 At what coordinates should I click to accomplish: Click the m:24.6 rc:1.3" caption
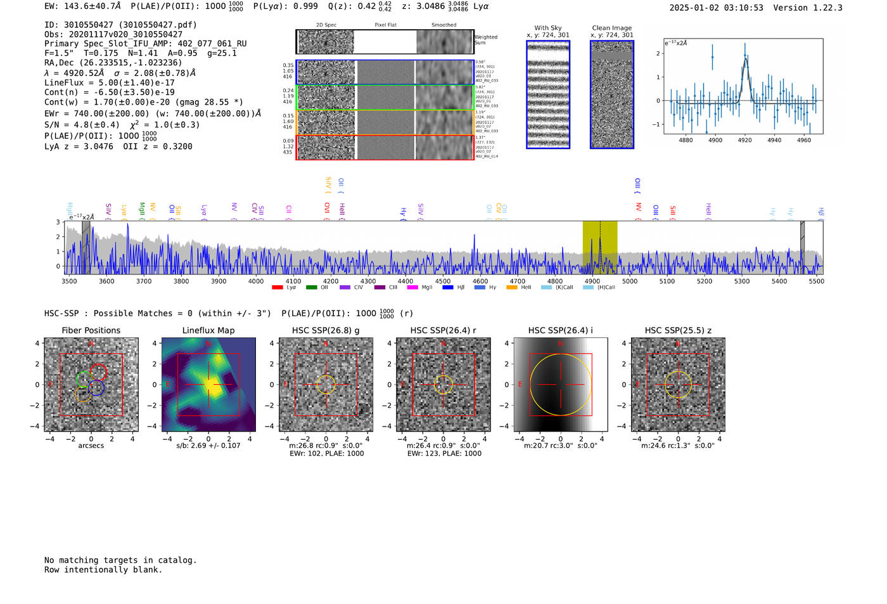678,446
